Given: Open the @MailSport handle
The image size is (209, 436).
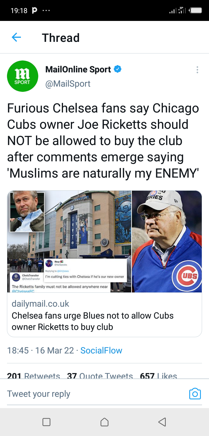Looking at the screenshot, I should (68, 84).
